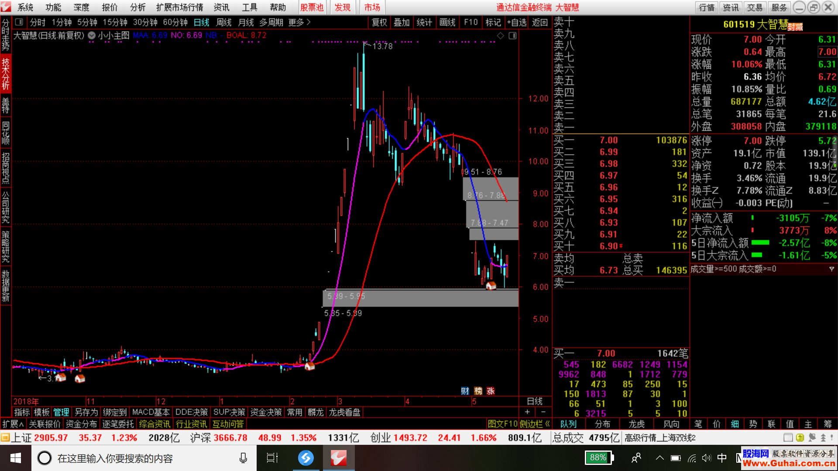The image size is (838, 471).
Task: Collapse the 侧边栏 sidebar
Action: pyautogui.click(x=535, y=424)
